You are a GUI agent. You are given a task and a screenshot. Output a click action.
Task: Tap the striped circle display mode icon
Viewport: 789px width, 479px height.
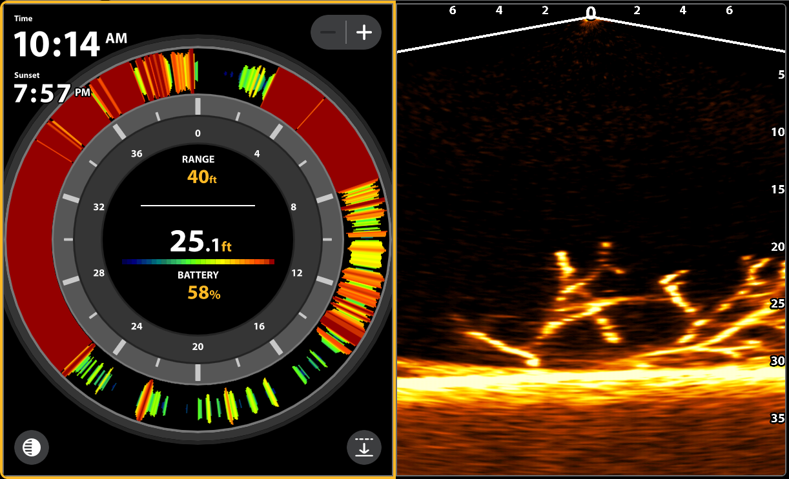pos(32,447)
